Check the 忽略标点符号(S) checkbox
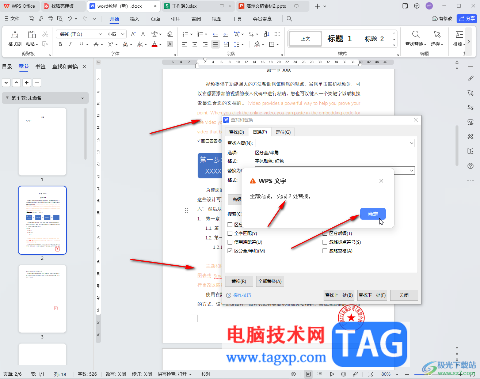 click(325, 242)
